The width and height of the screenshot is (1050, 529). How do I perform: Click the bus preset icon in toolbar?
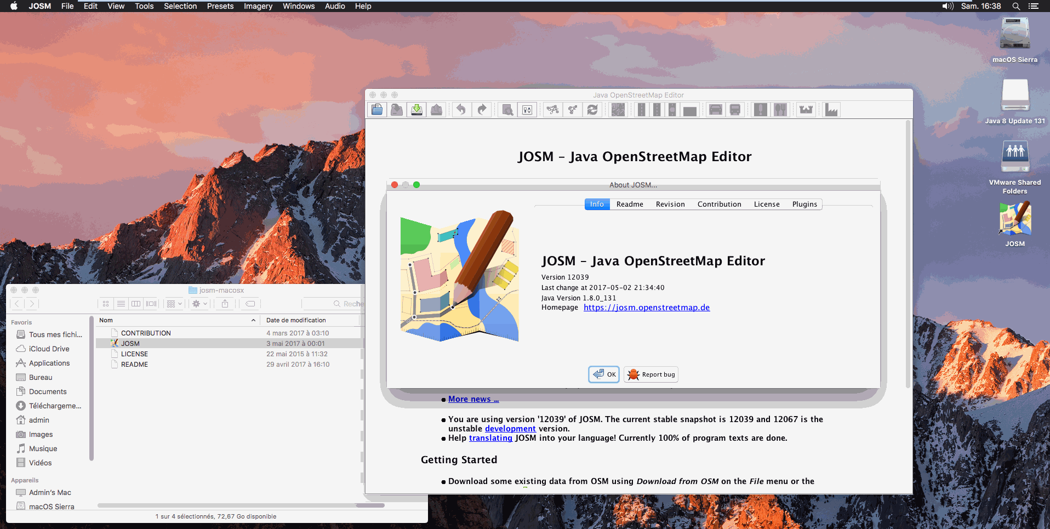pyautogui.click(x=735, y=110)
